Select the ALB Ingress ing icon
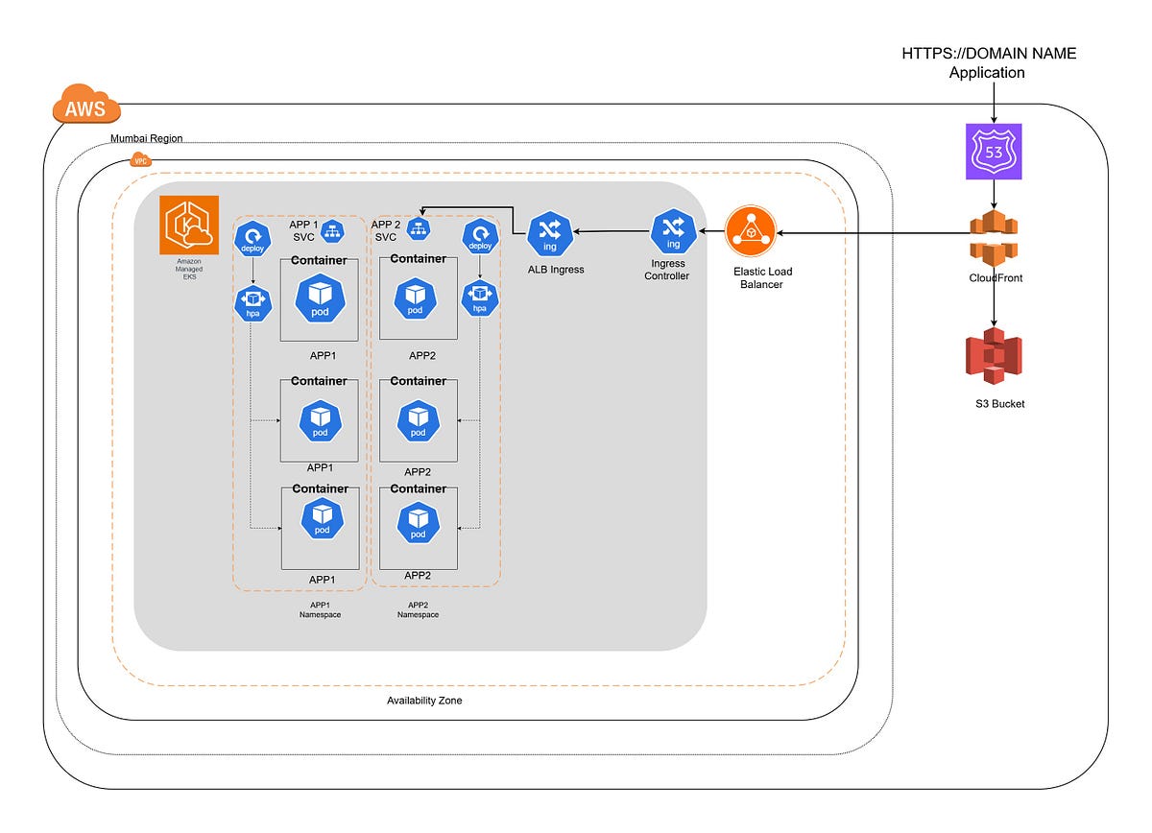 [550, 233]
